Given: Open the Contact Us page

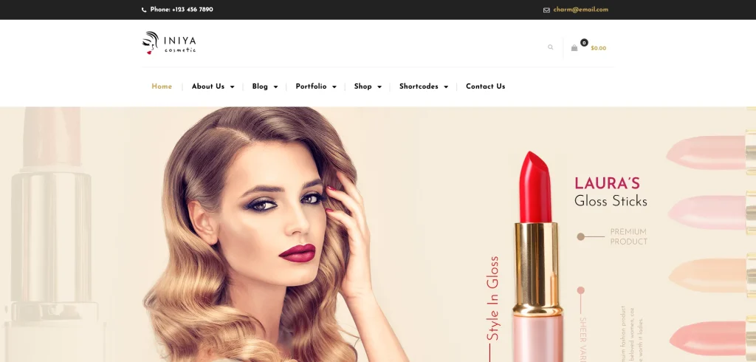Looking at the screenshot, I should pos(486,86).
